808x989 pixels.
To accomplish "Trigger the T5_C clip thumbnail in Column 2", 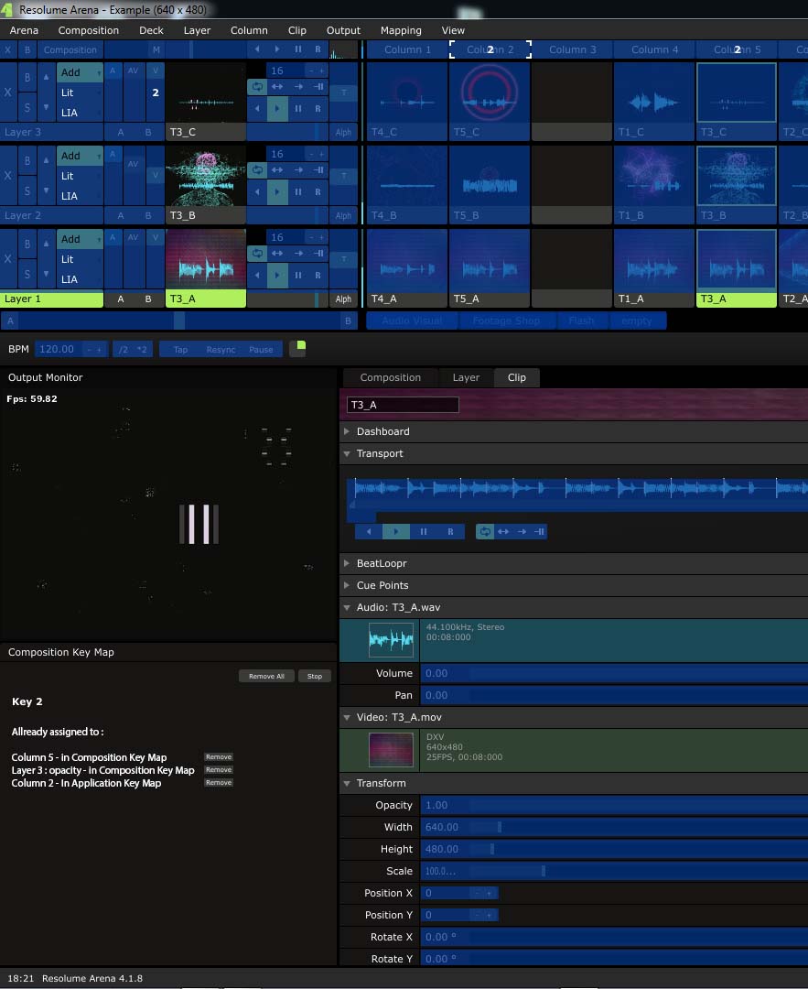I will point(489,92).
